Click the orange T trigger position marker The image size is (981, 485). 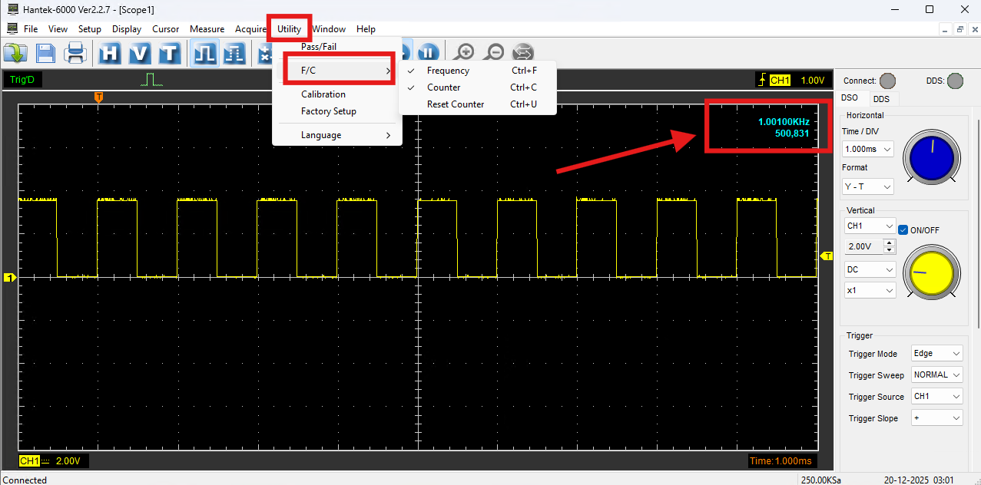98,97
